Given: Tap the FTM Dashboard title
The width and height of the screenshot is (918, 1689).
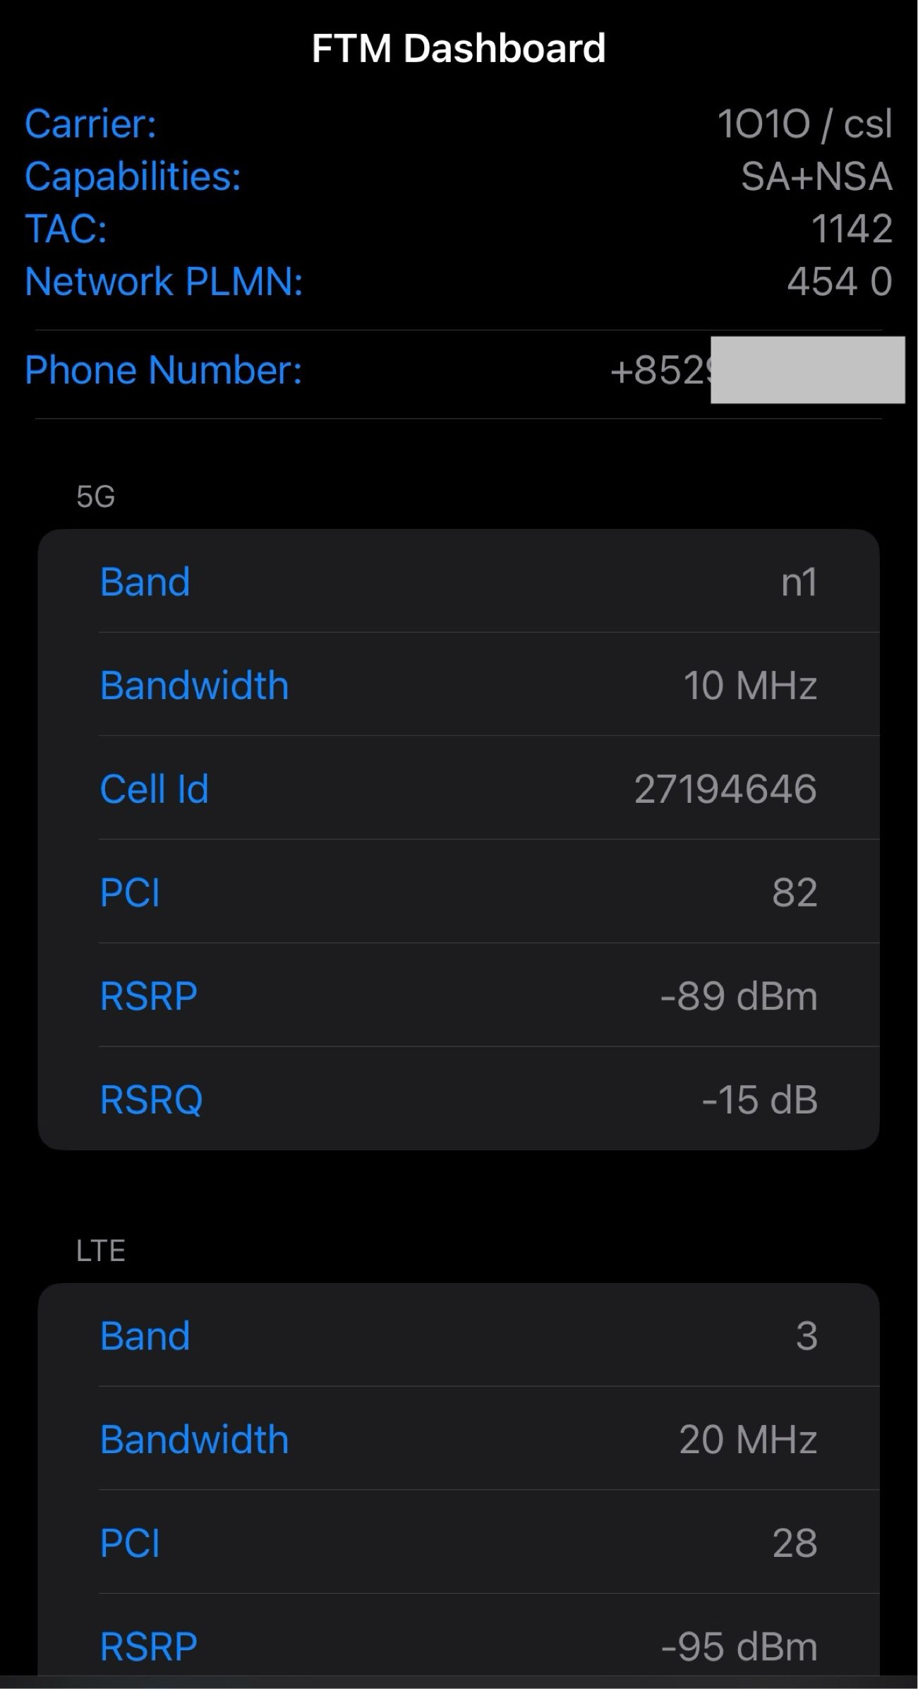Looking at the screenshot, I should coord(459,48).
